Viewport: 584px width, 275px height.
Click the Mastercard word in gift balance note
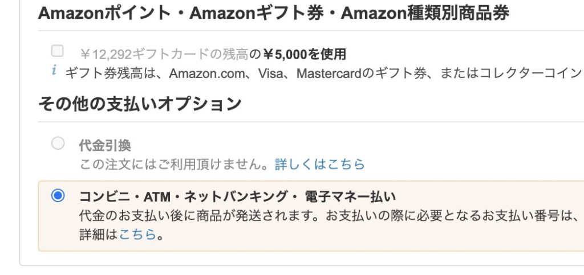tap(329, 73)
